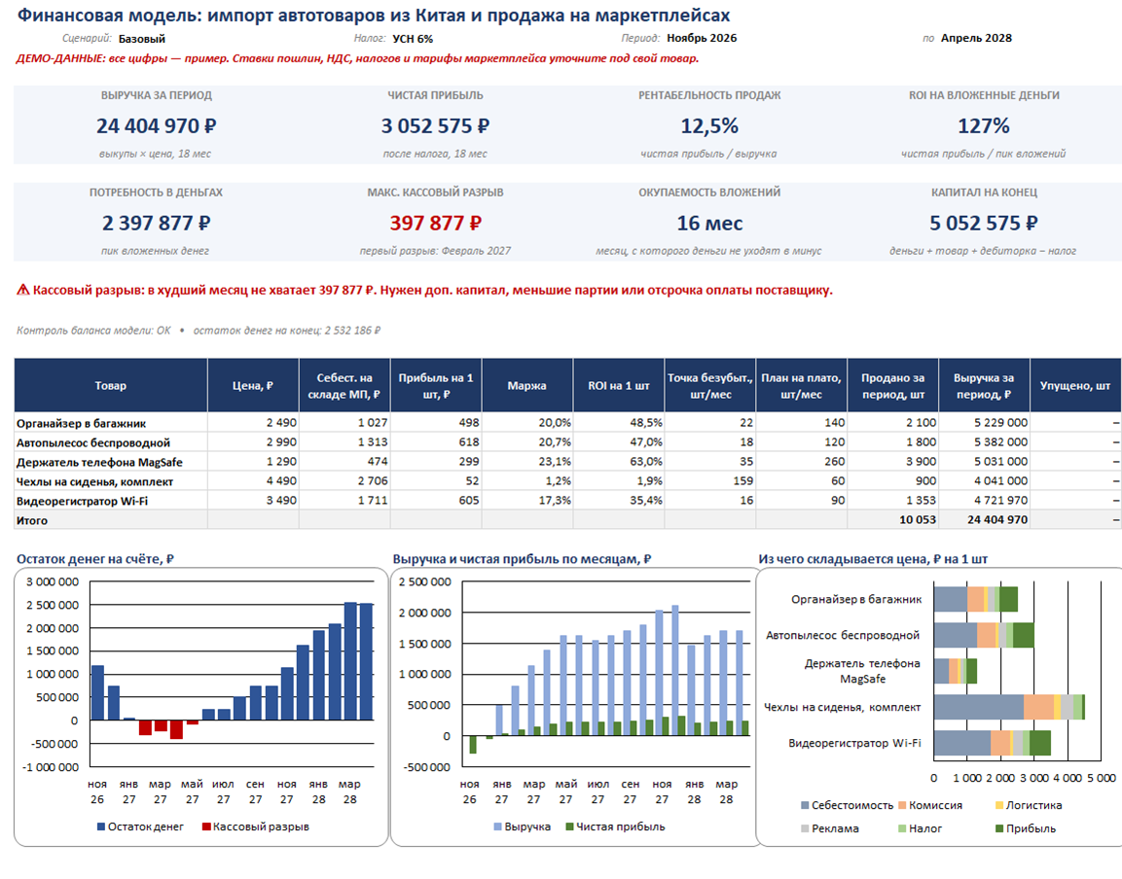Click the start period 'Ноябрь 2026'
Image resolution: width=1122 pixels, height=879 pixels.
(702, 38)
